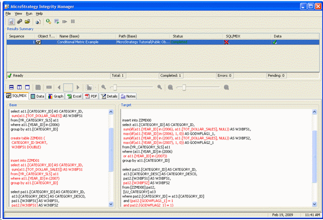The image size is (323, 220).
Task: Switch to the PDF tab
Action: [91, 96]
